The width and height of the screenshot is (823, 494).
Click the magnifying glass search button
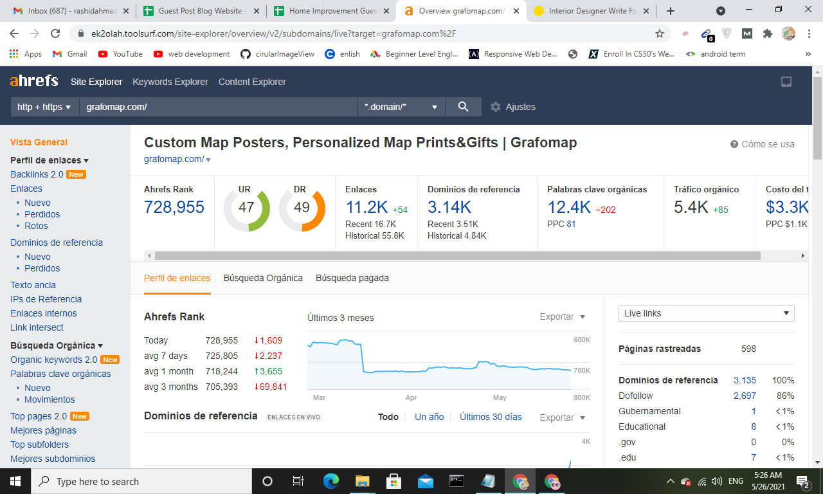click(463, 107)
